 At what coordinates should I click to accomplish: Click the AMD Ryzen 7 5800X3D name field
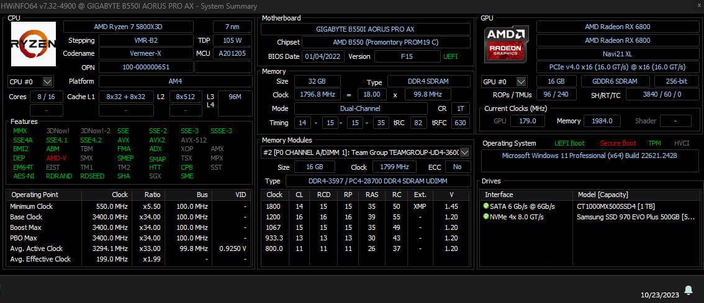(x=128, y=27)
